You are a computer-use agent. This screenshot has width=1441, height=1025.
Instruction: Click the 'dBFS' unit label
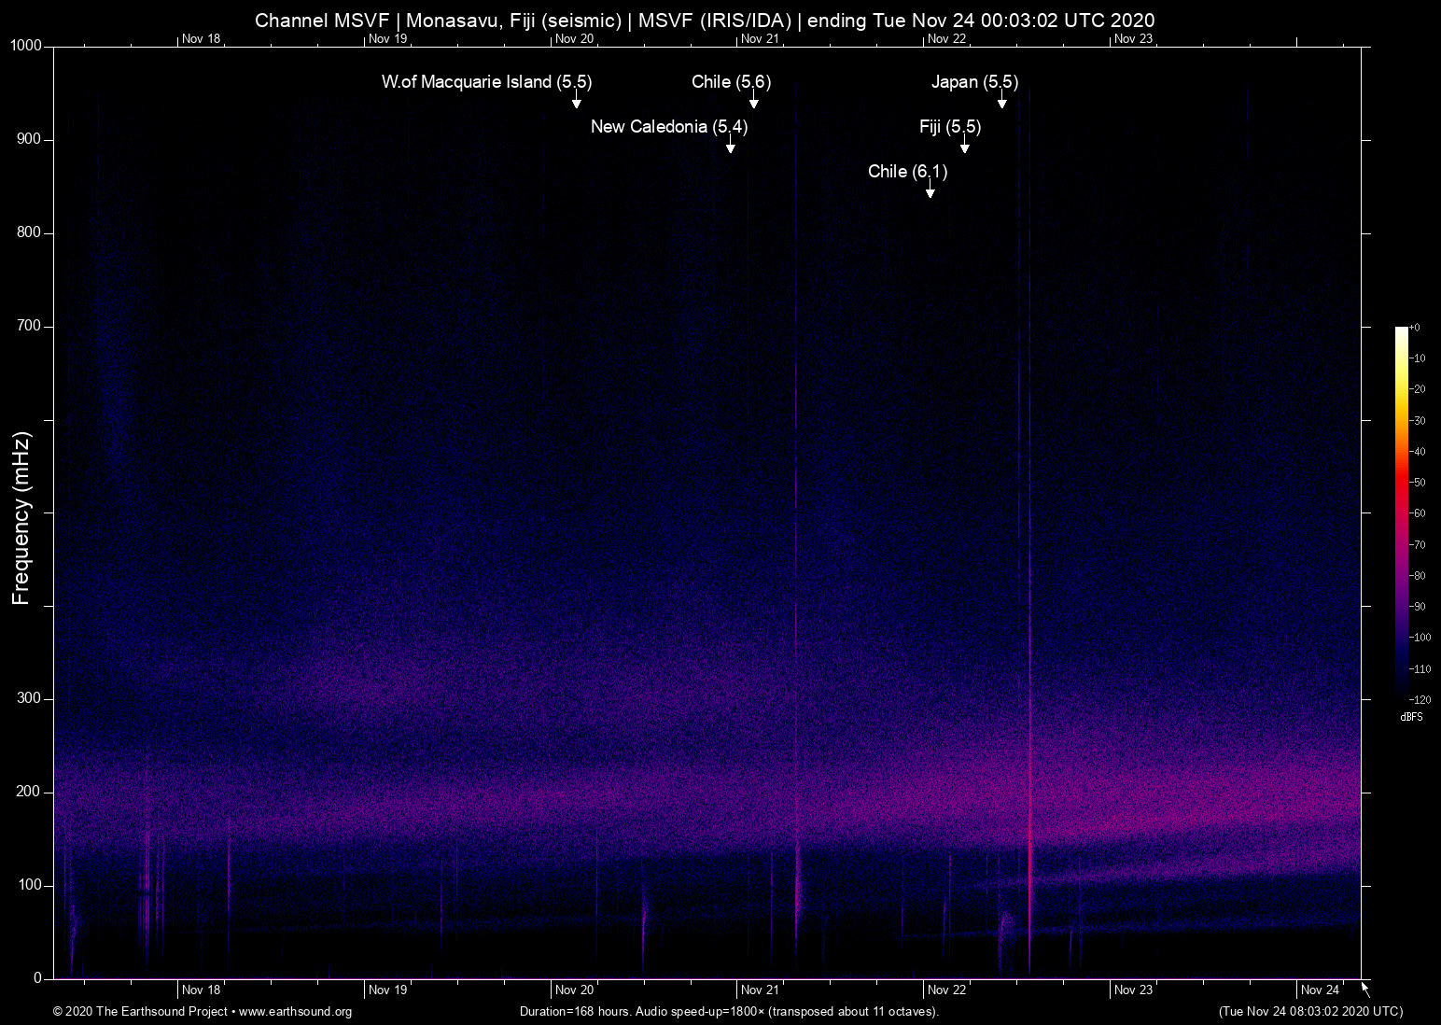point(1412,717)
